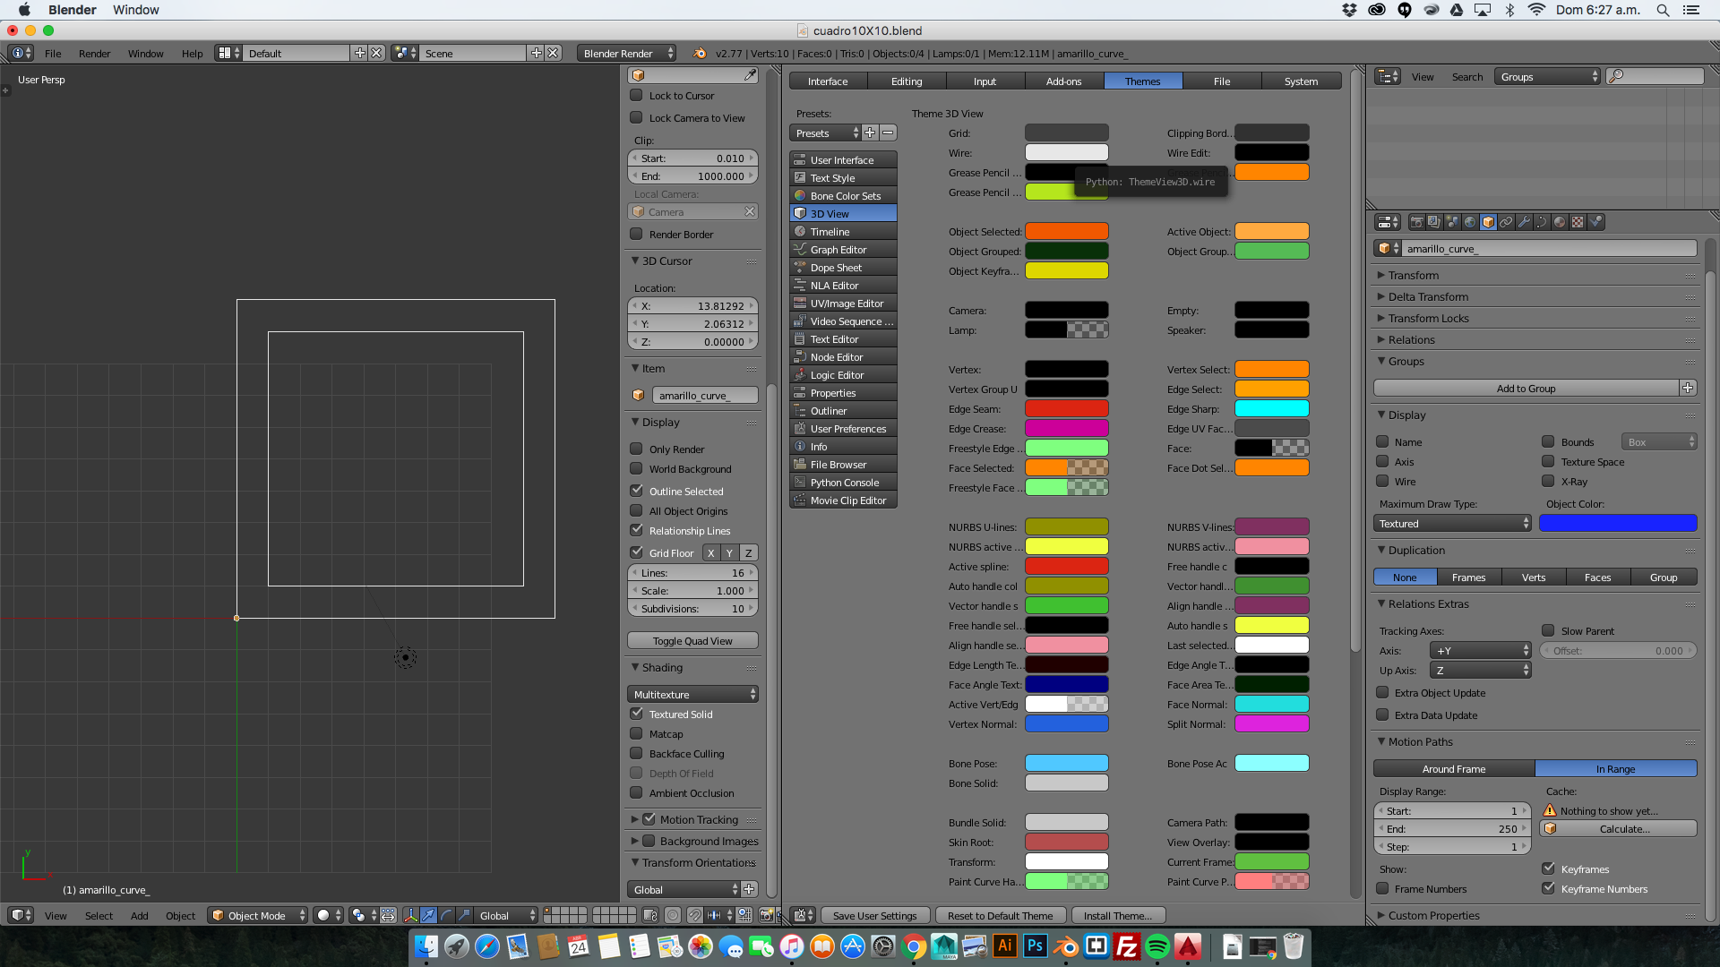Toggle the 3D manipulator axes icon

(410, 915)
